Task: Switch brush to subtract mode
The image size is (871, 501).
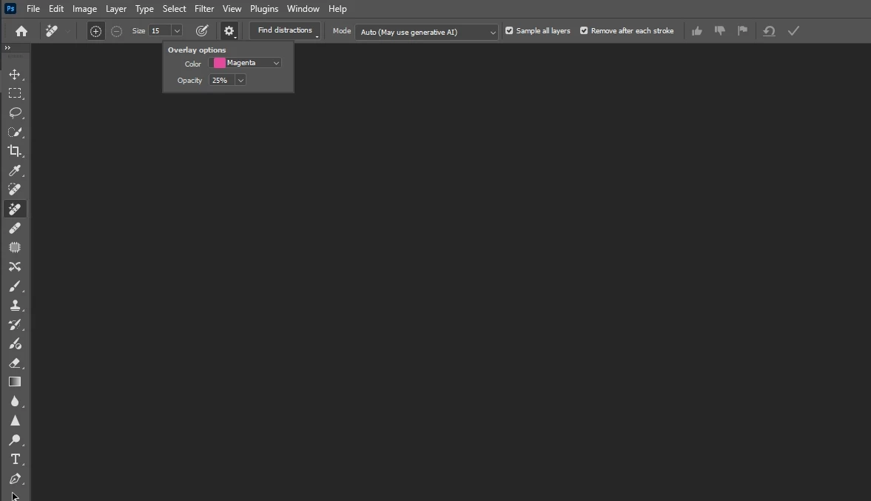Action: click(x=116, y=31)
